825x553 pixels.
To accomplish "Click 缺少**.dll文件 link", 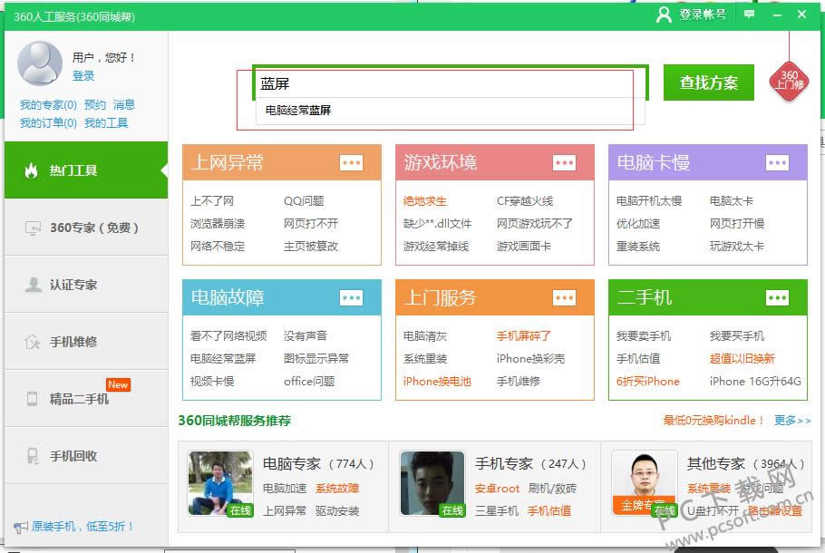I will pos(437,224).
